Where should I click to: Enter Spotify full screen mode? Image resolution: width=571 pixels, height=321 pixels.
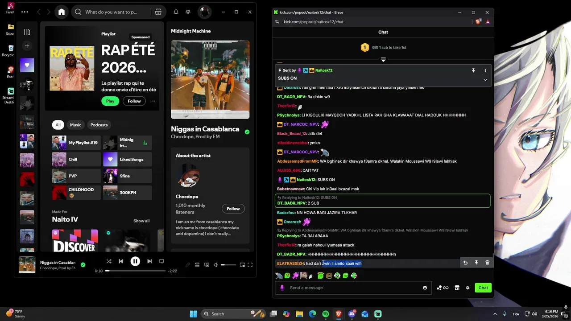click(x=250, y=265)
